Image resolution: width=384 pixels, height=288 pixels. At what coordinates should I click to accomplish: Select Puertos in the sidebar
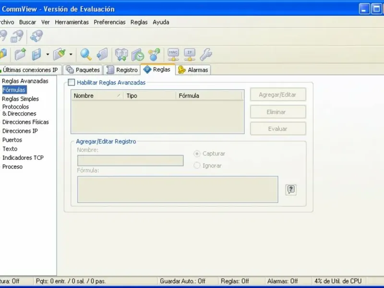pos(12,140)
